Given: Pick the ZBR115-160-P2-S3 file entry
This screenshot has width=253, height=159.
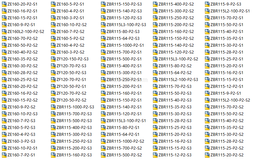Looking at the screenshot, I should (74, 155).
